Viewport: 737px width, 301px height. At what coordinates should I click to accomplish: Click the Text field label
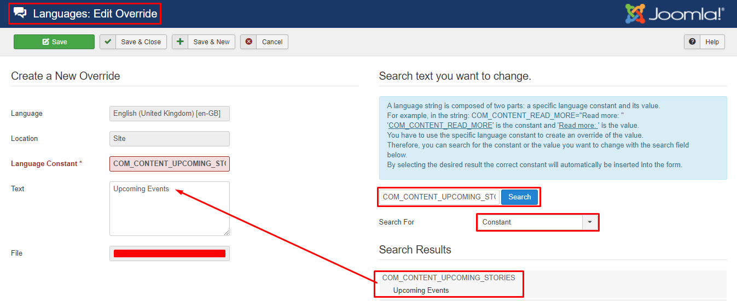[18, 189]
